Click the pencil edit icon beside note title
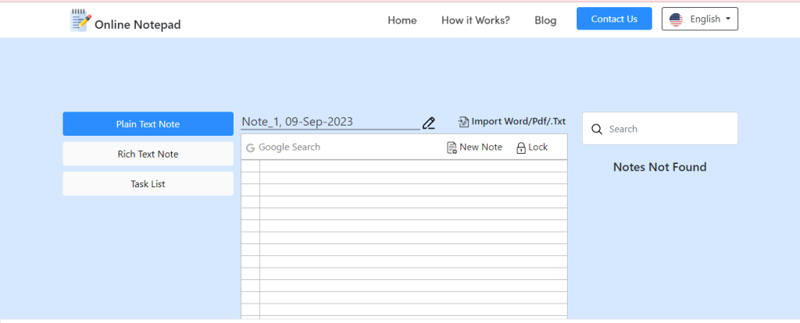The width and height of the screenshot is (800, 323). 429,122
